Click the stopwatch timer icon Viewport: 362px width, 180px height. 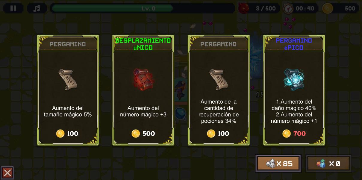tap(288, 8)
